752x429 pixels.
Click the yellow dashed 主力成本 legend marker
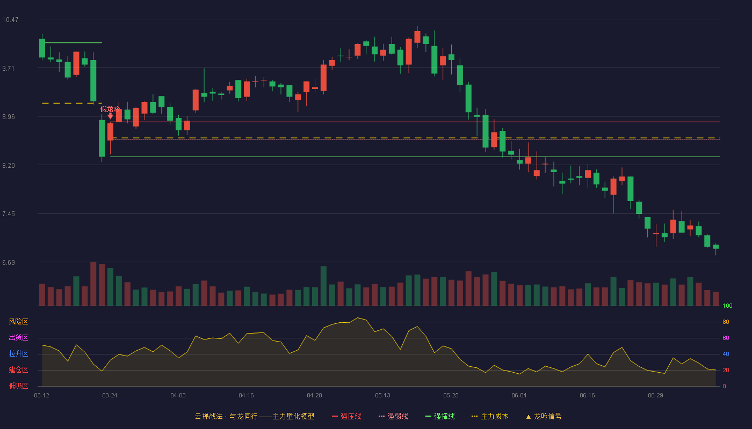tap(474, 417)
